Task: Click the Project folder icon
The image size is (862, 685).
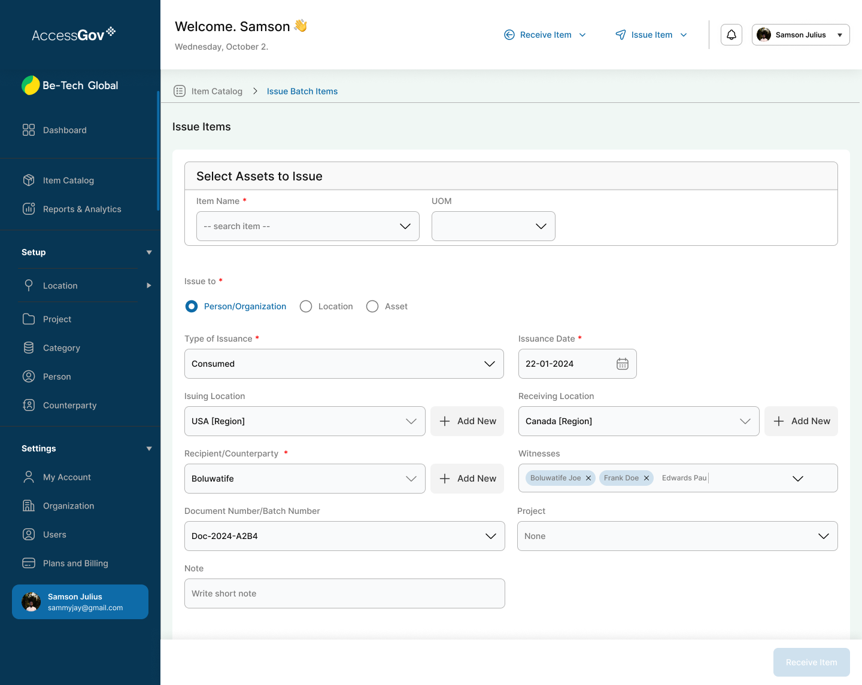Action: tap(29, 319)
